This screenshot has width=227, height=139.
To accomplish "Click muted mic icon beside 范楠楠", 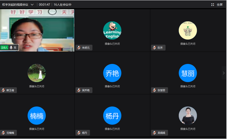I will (3, 133).
